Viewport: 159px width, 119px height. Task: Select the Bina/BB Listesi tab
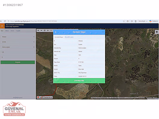click(69, 37)
